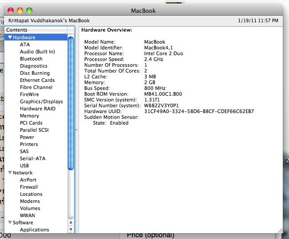The image size is (289, 239).
Task: Click the red close window button
Action: [11, 11]
